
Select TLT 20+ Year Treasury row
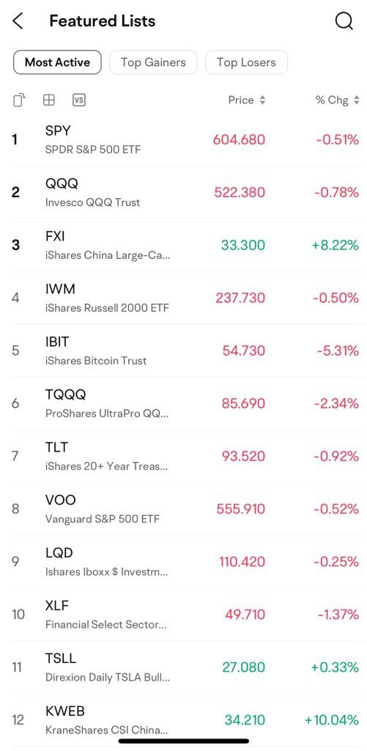[185, 456]
